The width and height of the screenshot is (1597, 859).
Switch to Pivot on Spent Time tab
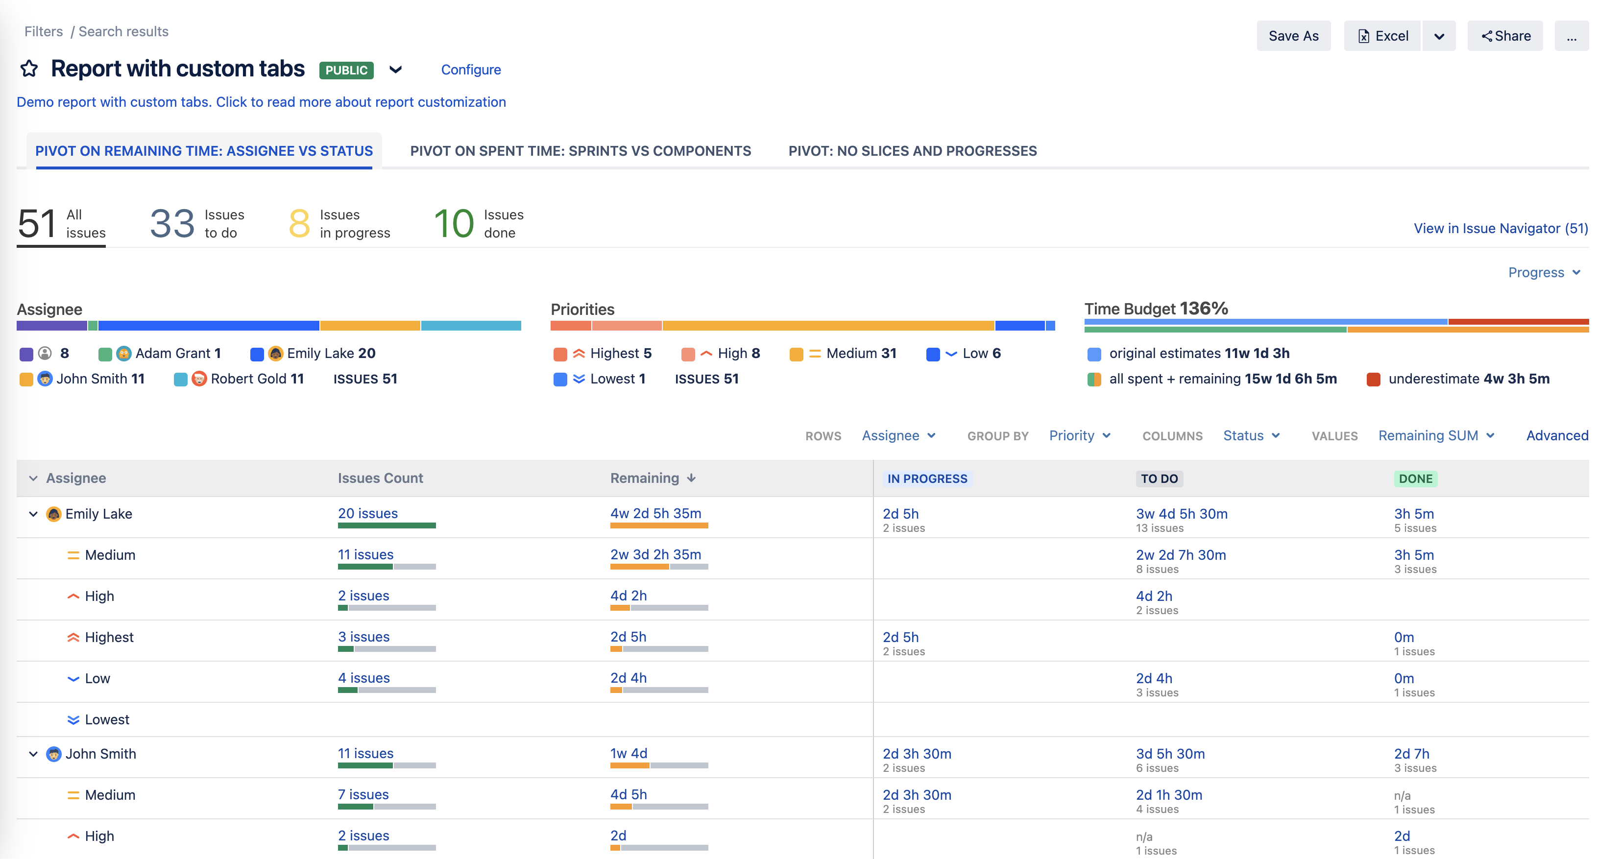click(581, 151)
